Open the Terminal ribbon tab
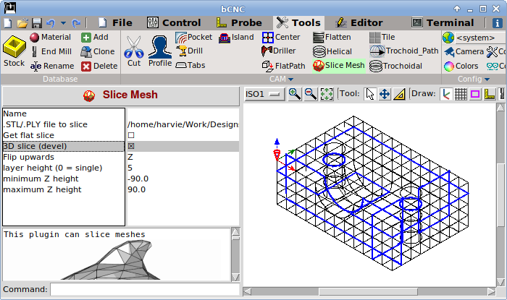The image size is (507, 300). [443, 22]
